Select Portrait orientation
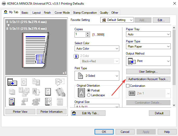This screenshot has width=178, height=136. click(89, 90)
